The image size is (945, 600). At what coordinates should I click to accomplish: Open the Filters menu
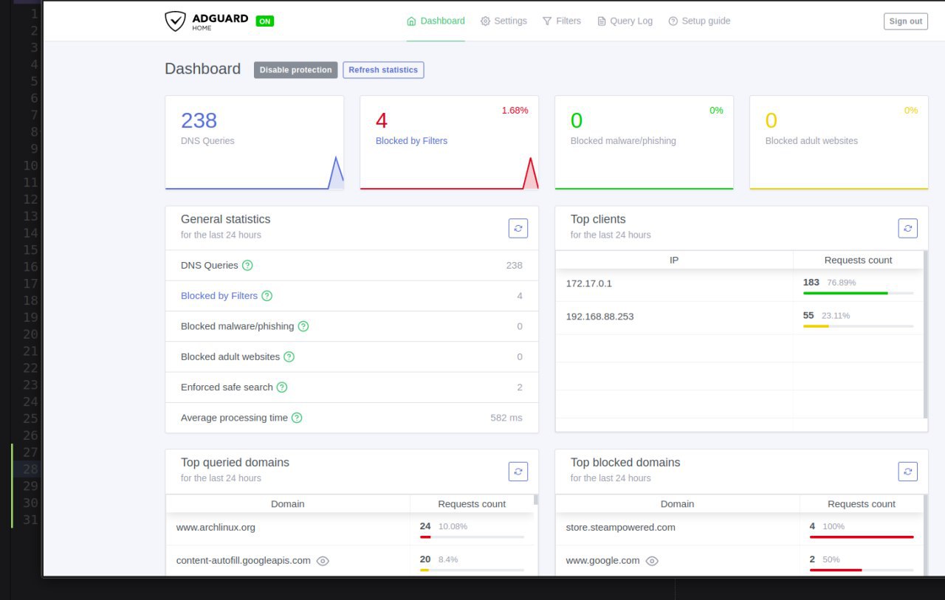tap(561, 21)
